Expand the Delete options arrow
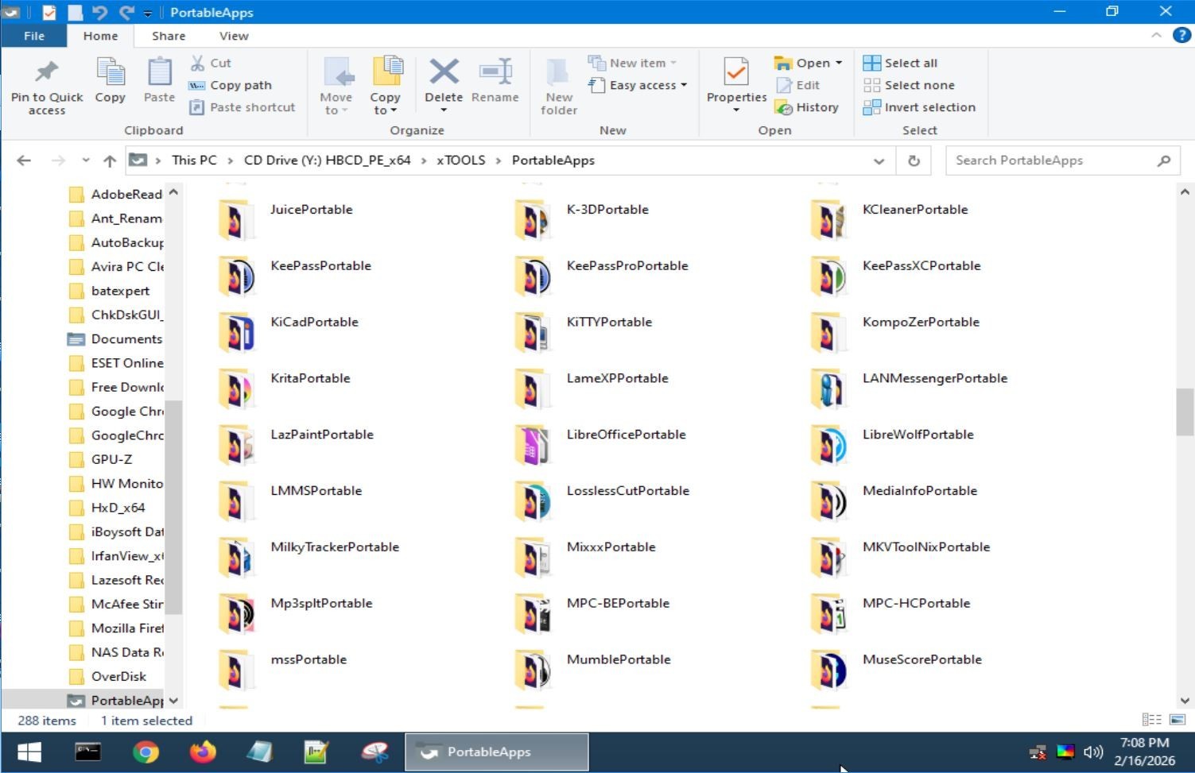 coord(444,110)
